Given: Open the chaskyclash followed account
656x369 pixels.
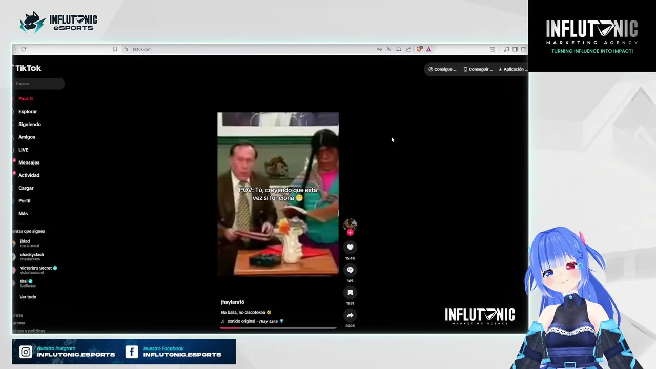Looking at the screenshot, I should point(32,257).
